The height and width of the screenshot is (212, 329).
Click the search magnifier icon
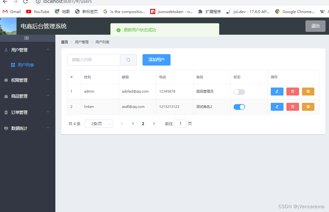point(129,60)
